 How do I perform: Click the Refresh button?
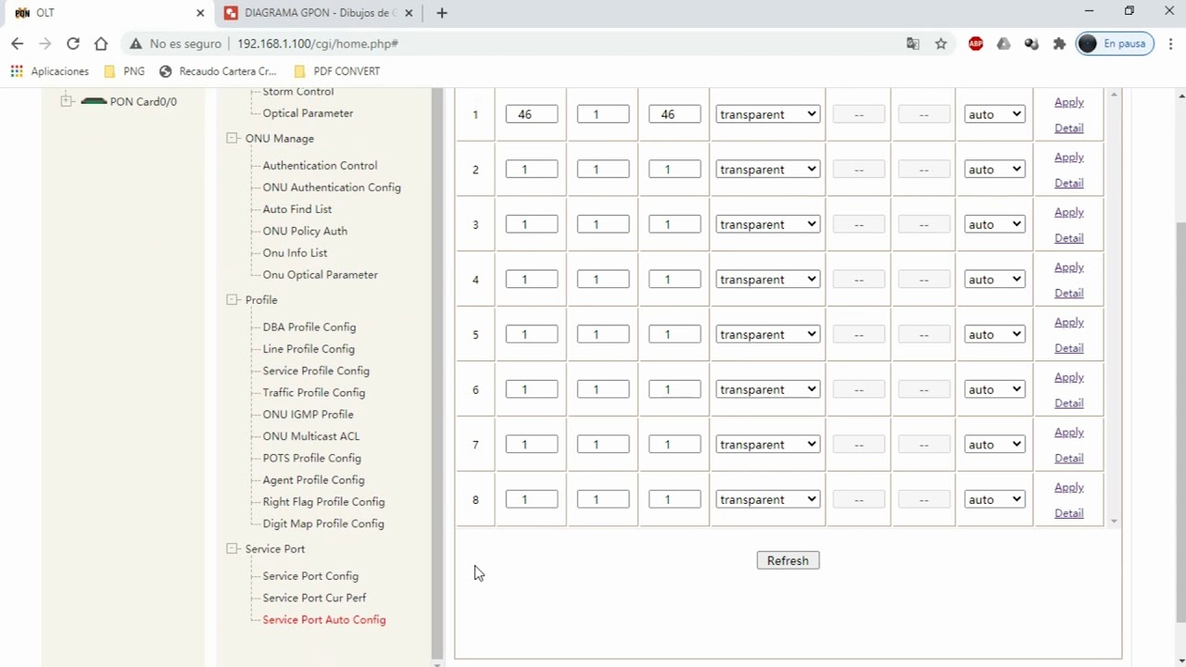(x=788, y=560)
